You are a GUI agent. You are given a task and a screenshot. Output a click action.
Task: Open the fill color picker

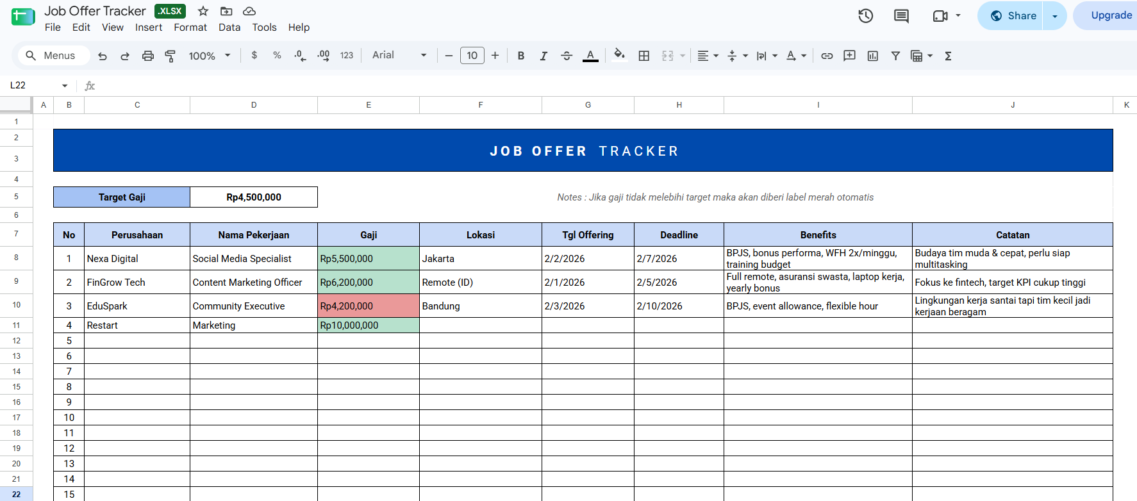pos(619,55)
